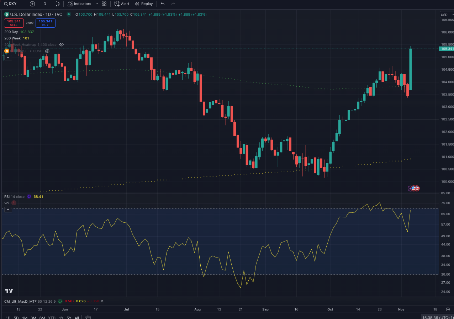Click the purple lightning event marker
Image resolution: width=454 pixels, height=319 pixels.
410,188
